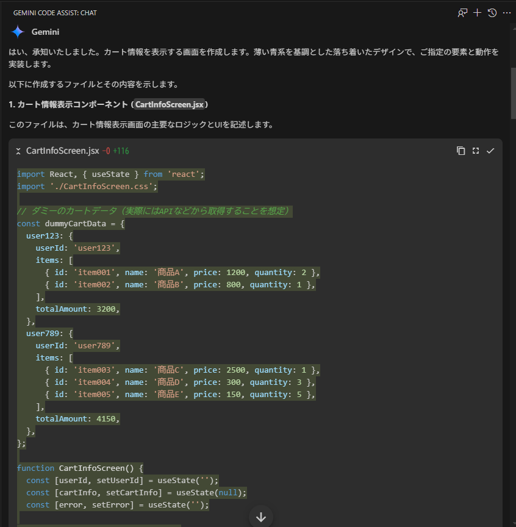Expand the code block to full view
The image size is (516, 527).
tap(476, 151)
